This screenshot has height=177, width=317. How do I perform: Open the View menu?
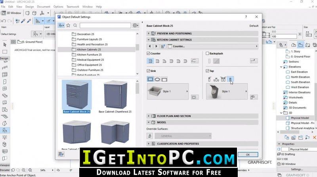pyautogui.click(x=19, y=7)
